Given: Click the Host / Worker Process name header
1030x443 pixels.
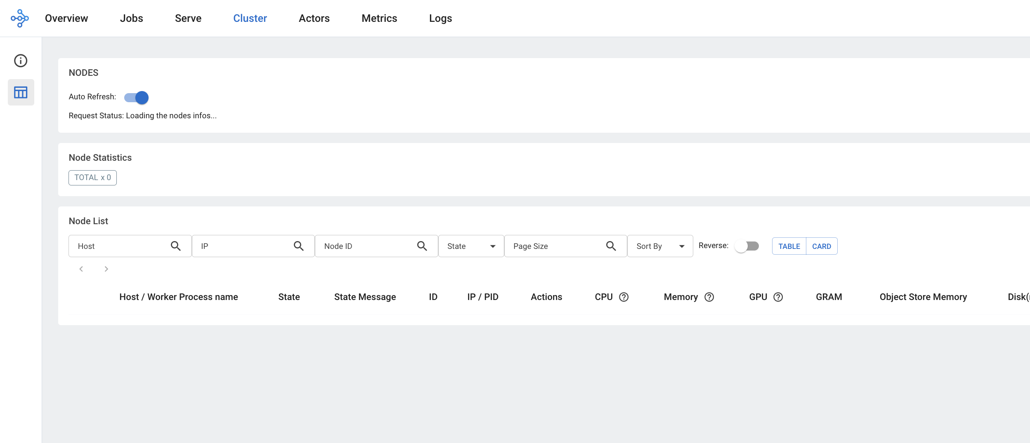Looking at the screenshot, I should click(179, 297).
